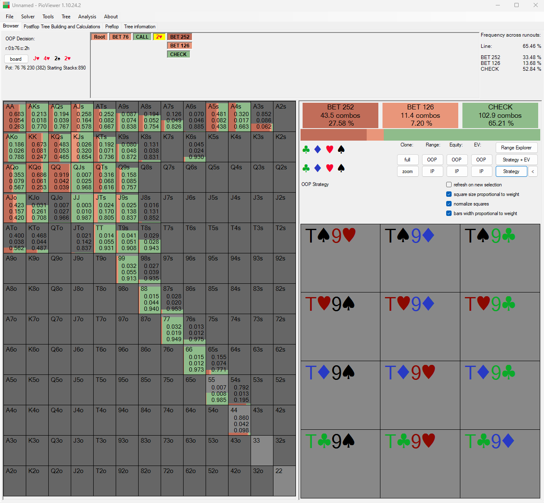Click the black spade icon in upper suit row
Image resolution: width=544 pixels, height=503 pixels.
[341, 149]
